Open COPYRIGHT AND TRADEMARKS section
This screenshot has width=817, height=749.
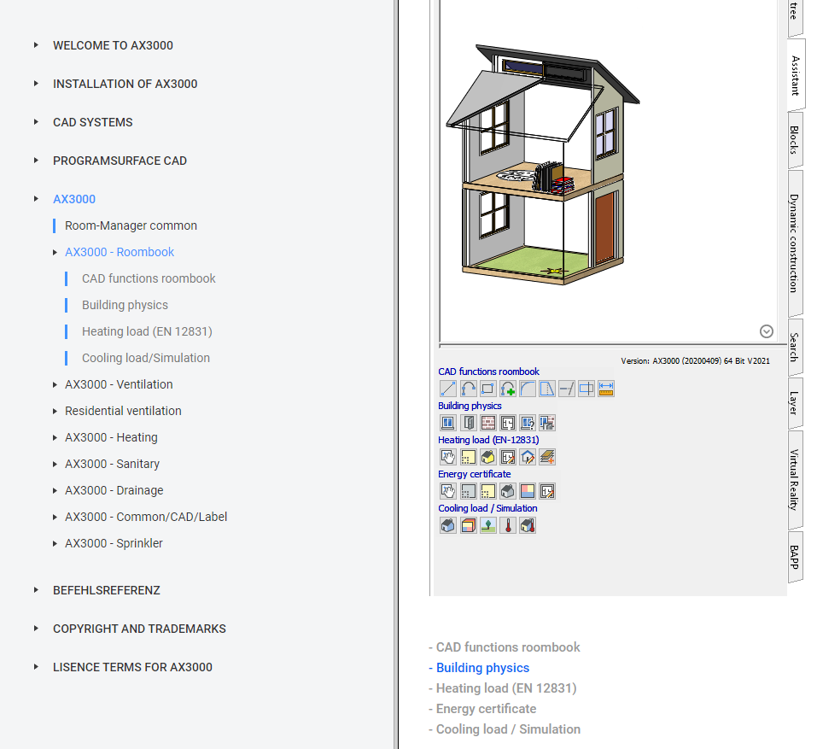click(139, 629)
